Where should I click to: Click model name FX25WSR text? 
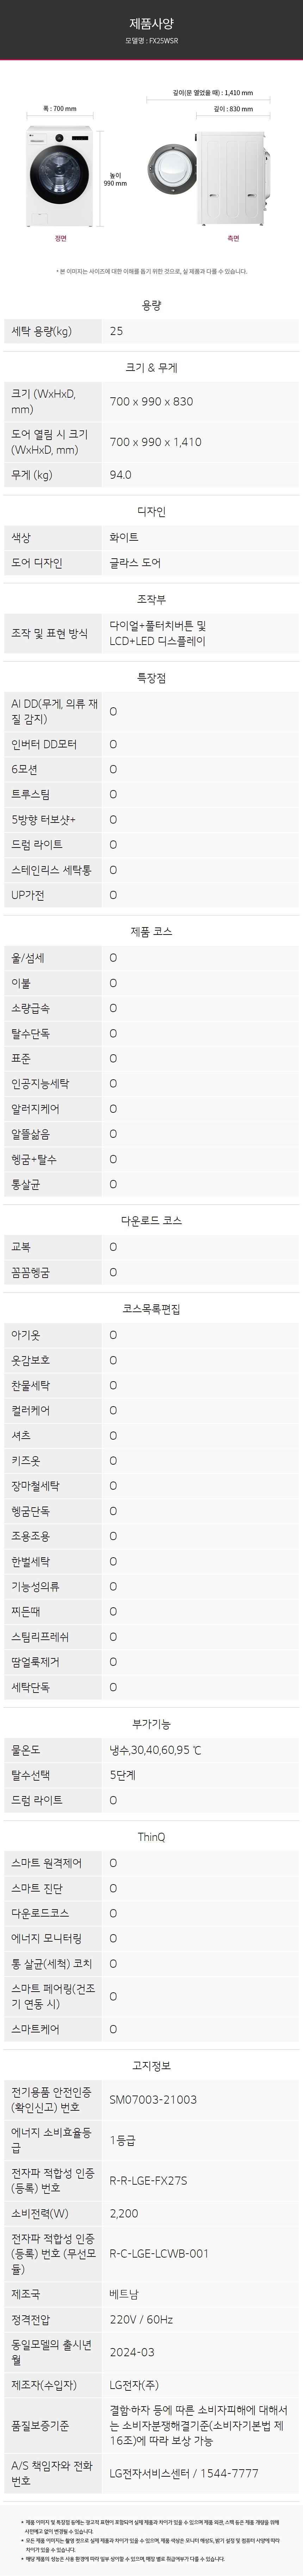151,42
